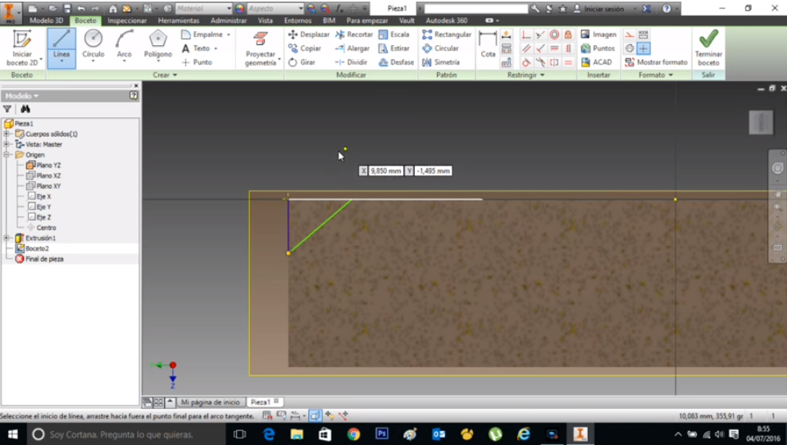Toggle the fix lock constraint icon

[567, 34]
